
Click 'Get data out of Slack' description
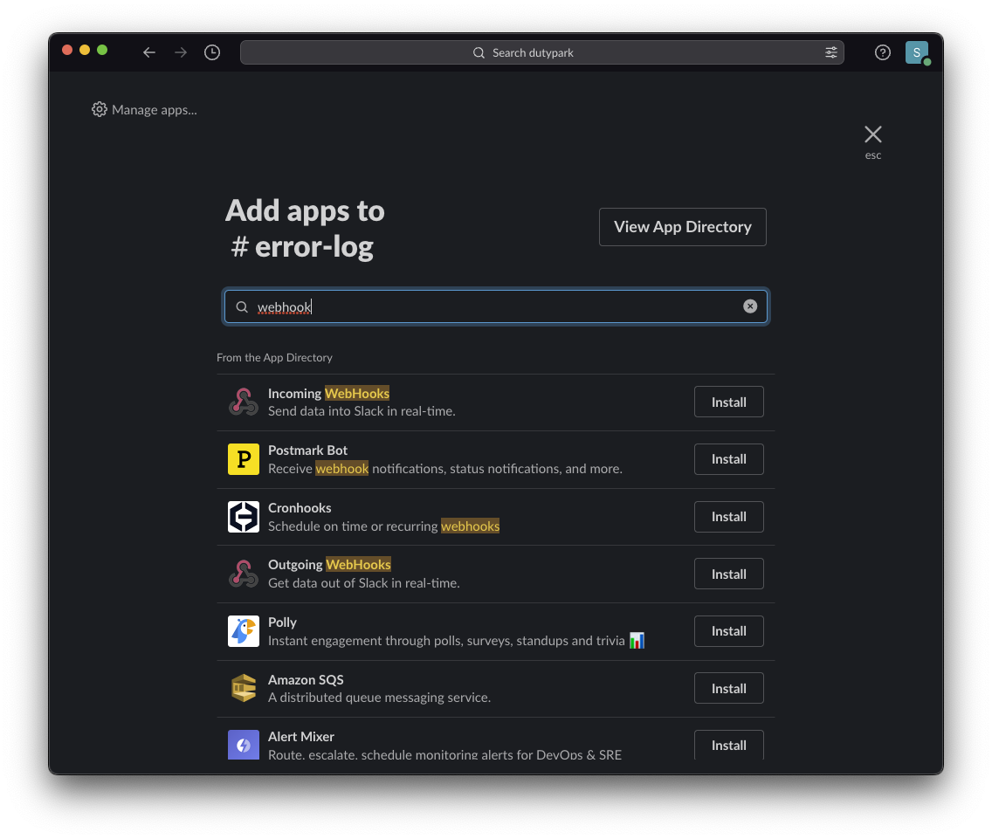pyautogui.click(x=364, y=582)
